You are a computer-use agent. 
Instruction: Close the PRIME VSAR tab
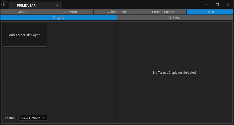57,6
